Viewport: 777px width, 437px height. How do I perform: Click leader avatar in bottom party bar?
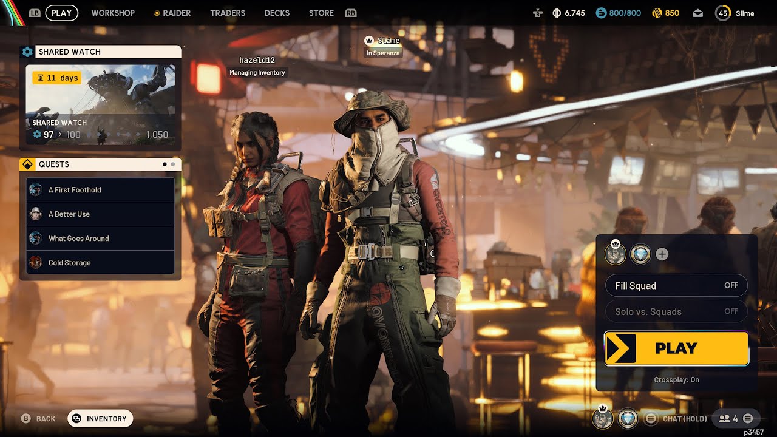point(603,418)
